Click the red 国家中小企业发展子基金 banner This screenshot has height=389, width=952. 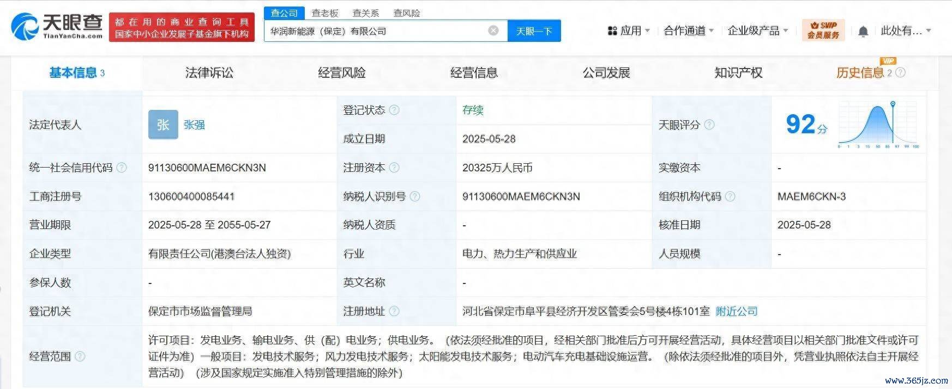point(182,28)
